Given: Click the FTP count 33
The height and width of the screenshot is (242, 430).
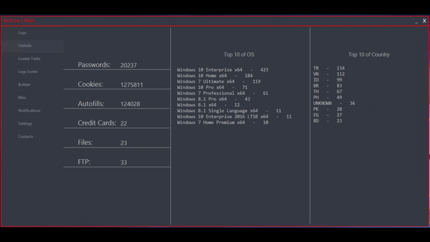Looking at the screenshot, I should coord(124,163).
